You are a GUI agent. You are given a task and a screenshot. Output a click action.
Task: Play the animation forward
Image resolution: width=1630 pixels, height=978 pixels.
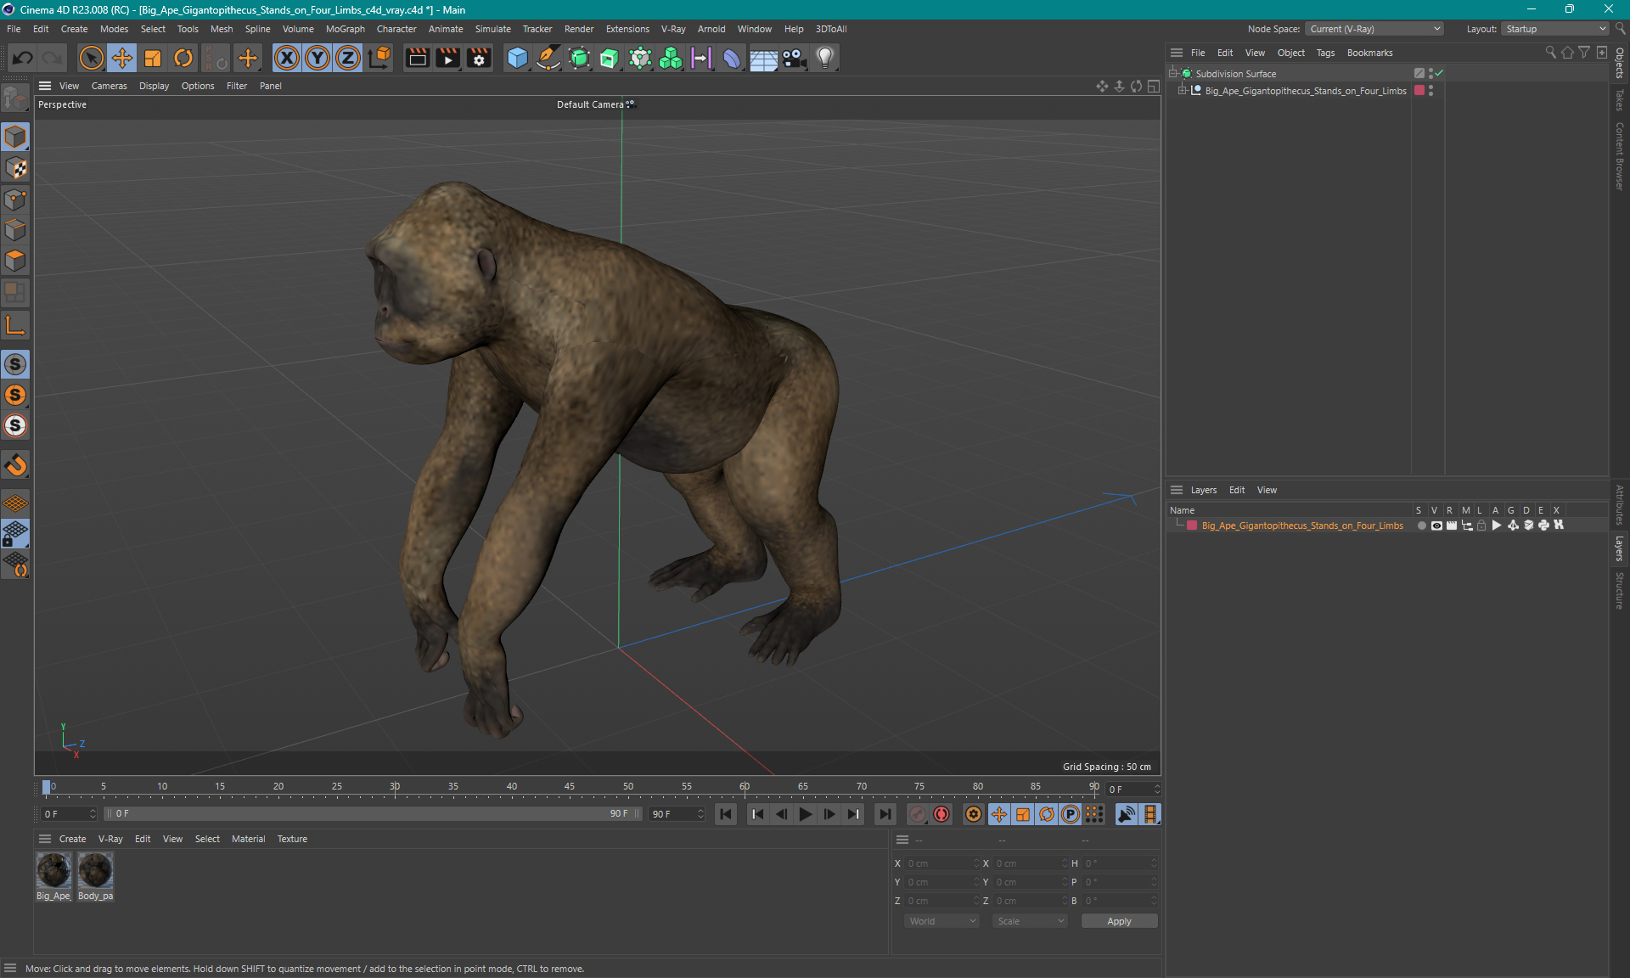tap(805, 814)
